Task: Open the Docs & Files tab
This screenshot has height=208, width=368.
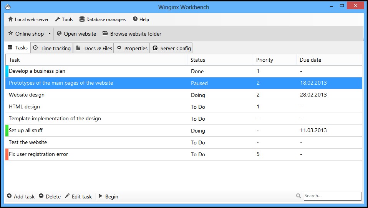Action: (94, 48)
